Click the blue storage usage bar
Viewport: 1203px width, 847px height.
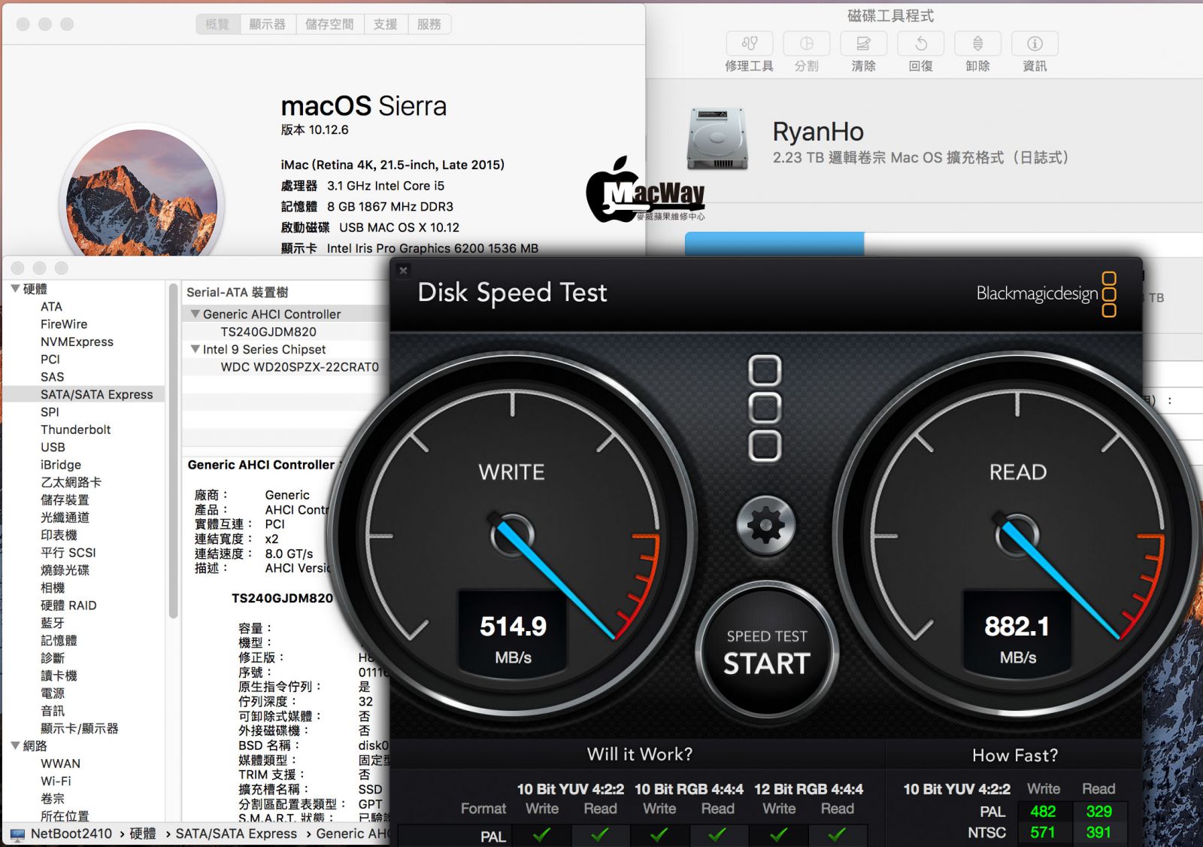(774, 244)
